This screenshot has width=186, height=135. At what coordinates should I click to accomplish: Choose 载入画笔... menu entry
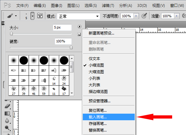pyautogui.click(x=109, y=117)
